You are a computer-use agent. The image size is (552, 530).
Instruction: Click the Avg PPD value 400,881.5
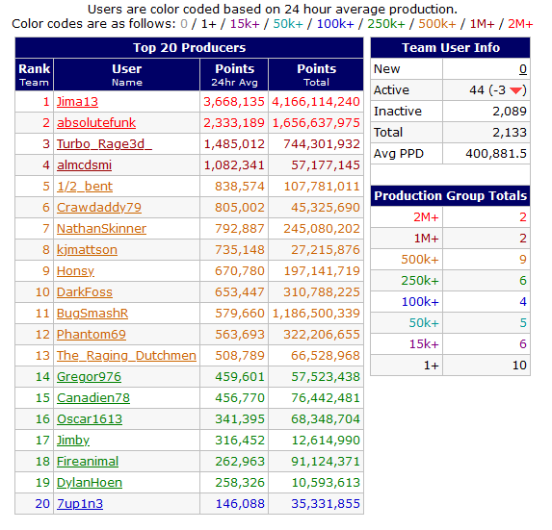496,154
